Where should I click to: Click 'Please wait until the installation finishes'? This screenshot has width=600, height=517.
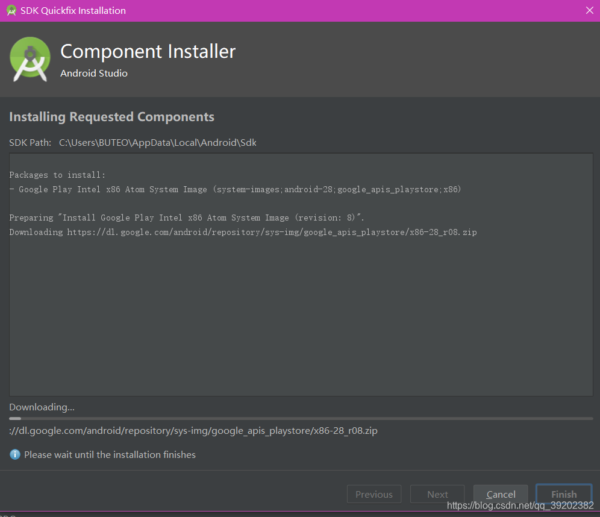pyautogui.click(x=110, y=454)
